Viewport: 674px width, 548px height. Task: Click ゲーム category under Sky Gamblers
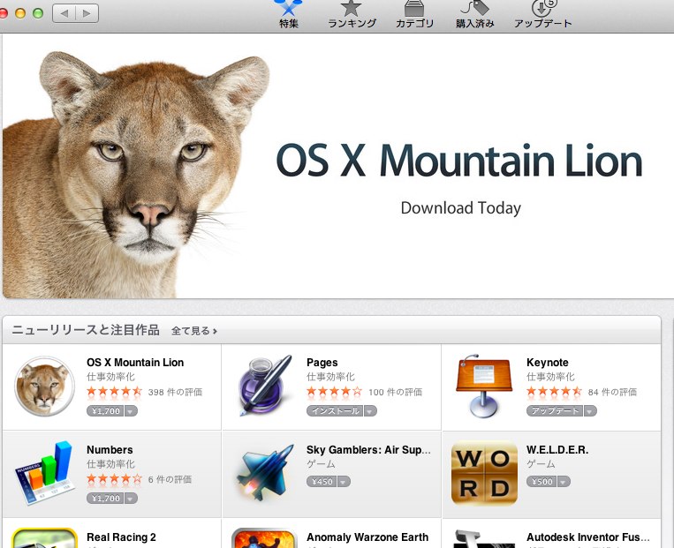pyautogui.click(x=321, y=464)
